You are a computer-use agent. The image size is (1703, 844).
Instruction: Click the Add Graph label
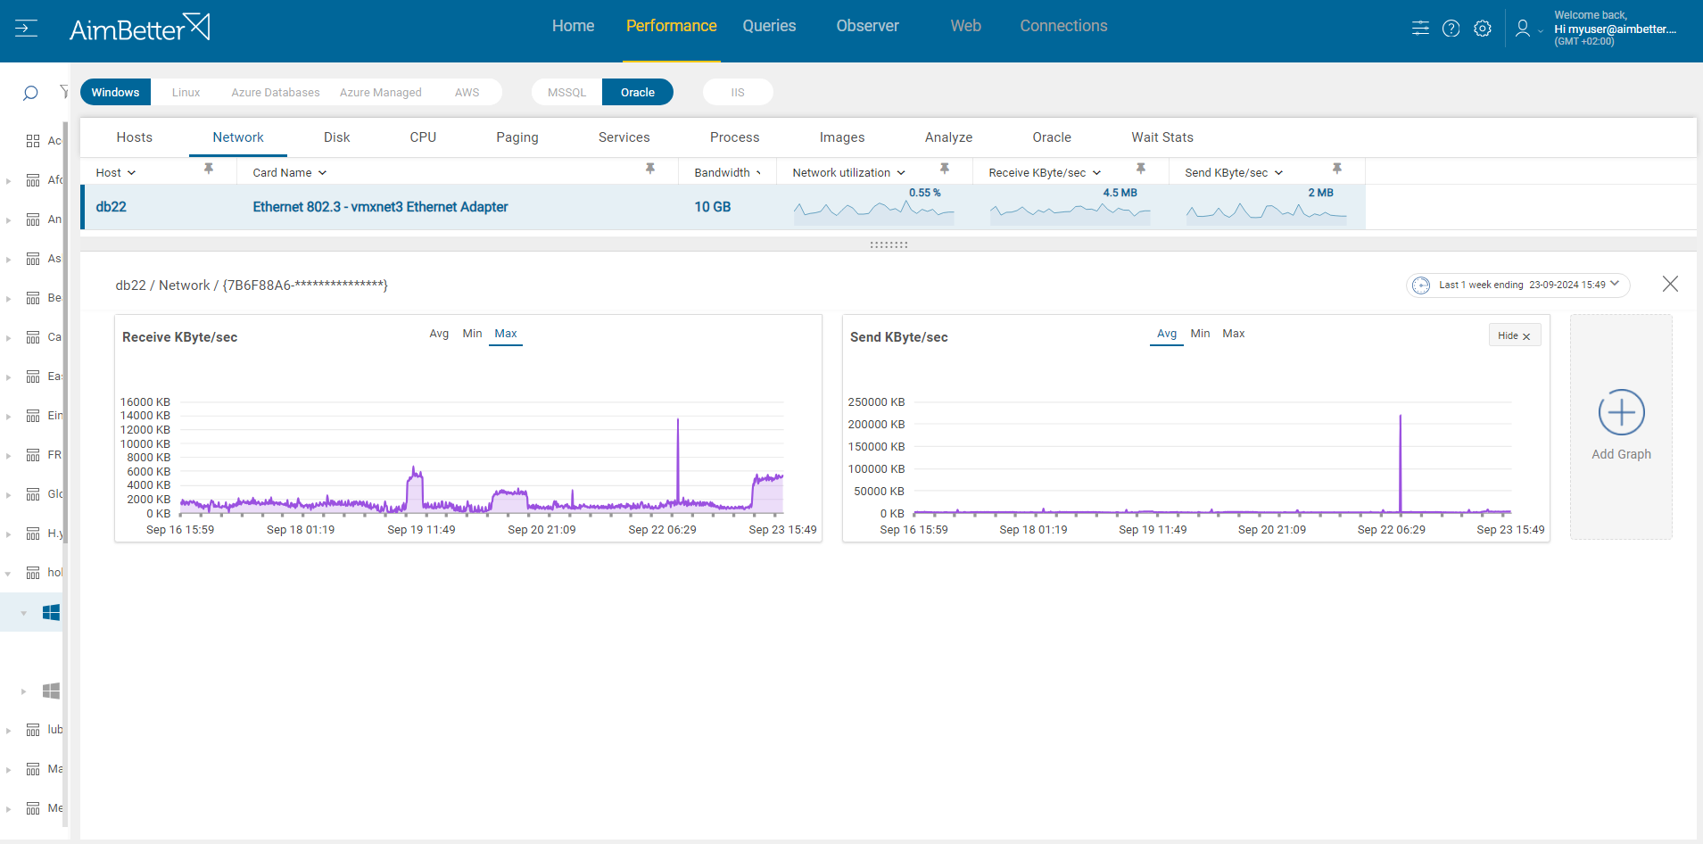coord(1622,454)
